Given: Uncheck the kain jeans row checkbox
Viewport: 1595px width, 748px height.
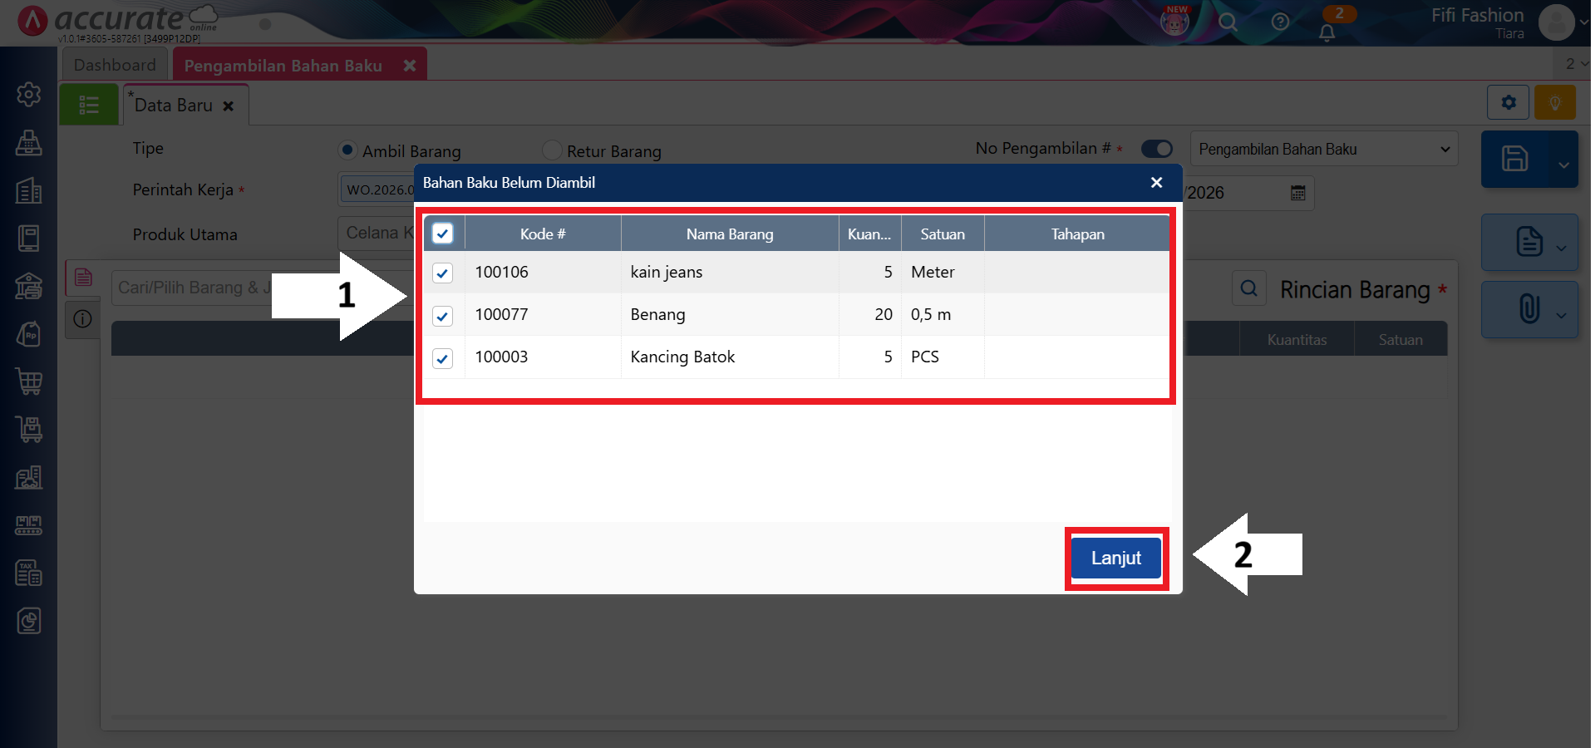Looking at the screenshot, I should [x=442, y=273].
